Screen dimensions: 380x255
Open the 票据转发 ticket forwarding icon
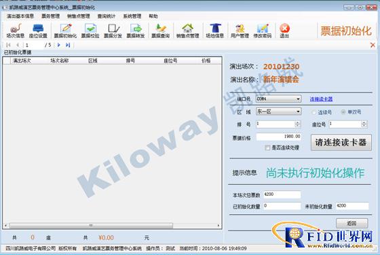pyautogui.click(x=136, y=31)
